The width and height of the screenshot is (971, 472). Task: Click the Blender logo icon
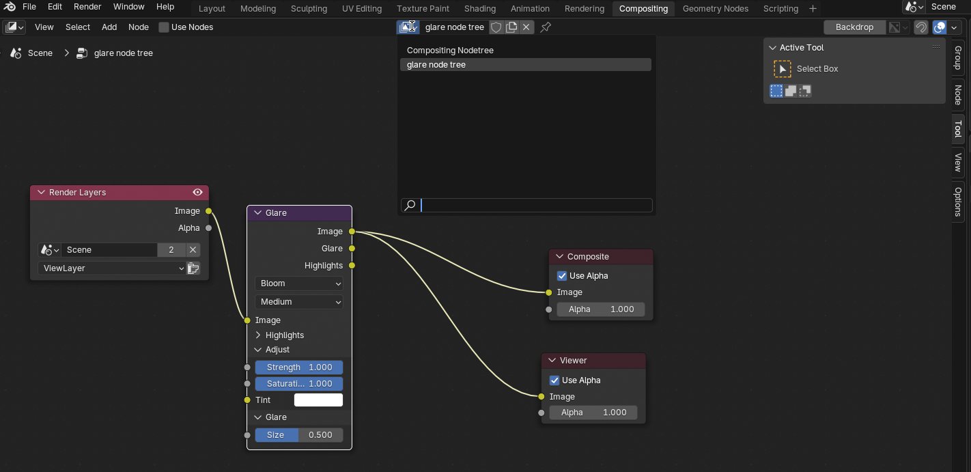tap(10, 7)
